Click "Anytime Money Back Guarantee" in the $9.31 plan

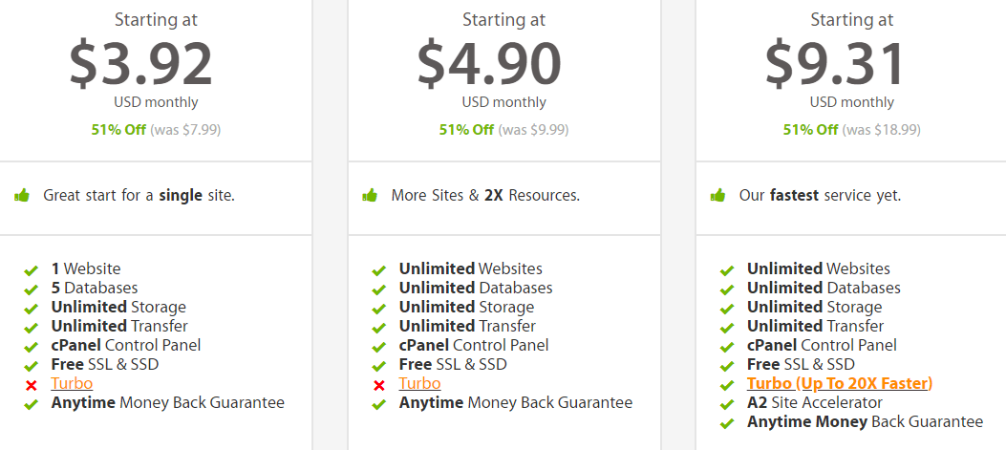(865, 421)
